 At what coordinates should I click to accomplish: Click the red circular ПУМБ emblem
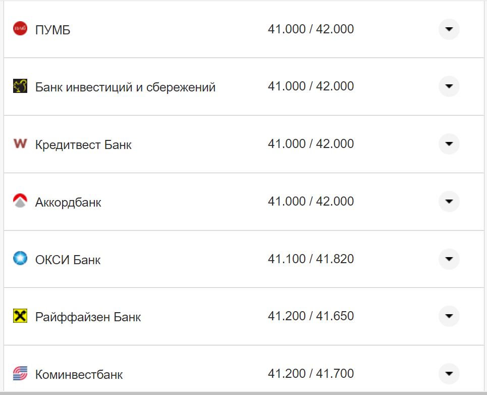tap(19, 29)
